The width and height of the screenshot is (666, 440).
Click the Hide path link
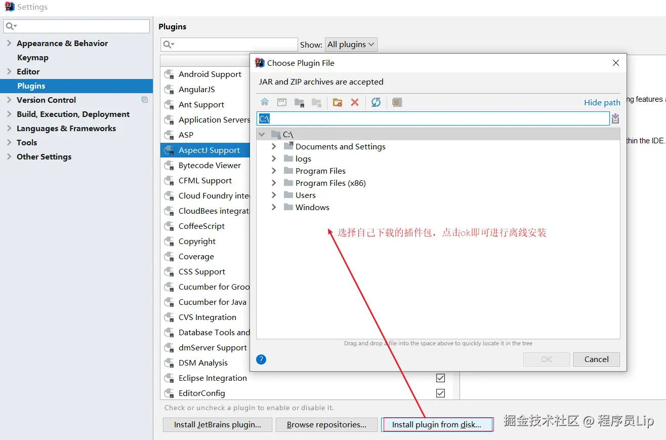602,102
